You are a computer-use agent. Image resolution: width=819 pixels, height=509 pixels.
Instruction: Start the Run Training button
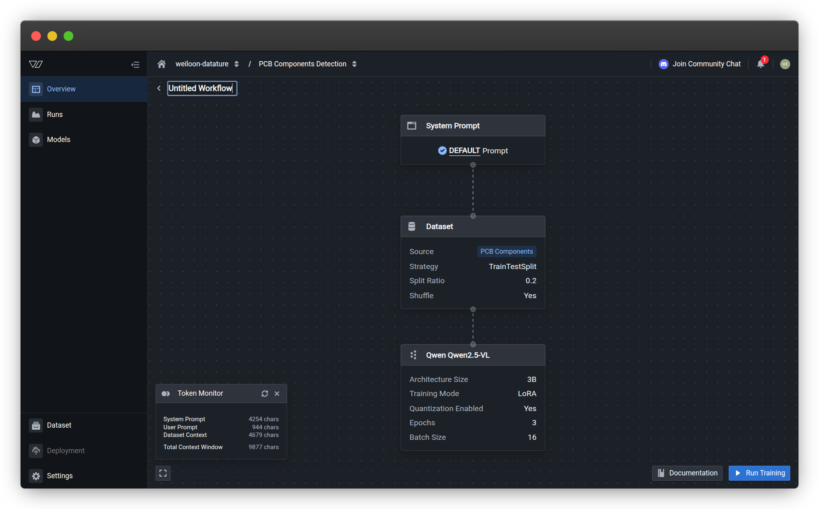tap(759, 473)
